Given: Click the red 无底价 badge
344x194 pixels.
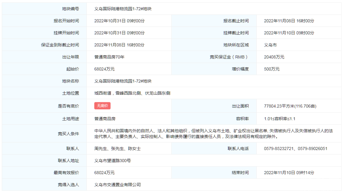Looking at the screenshot, I should (102, 106).
